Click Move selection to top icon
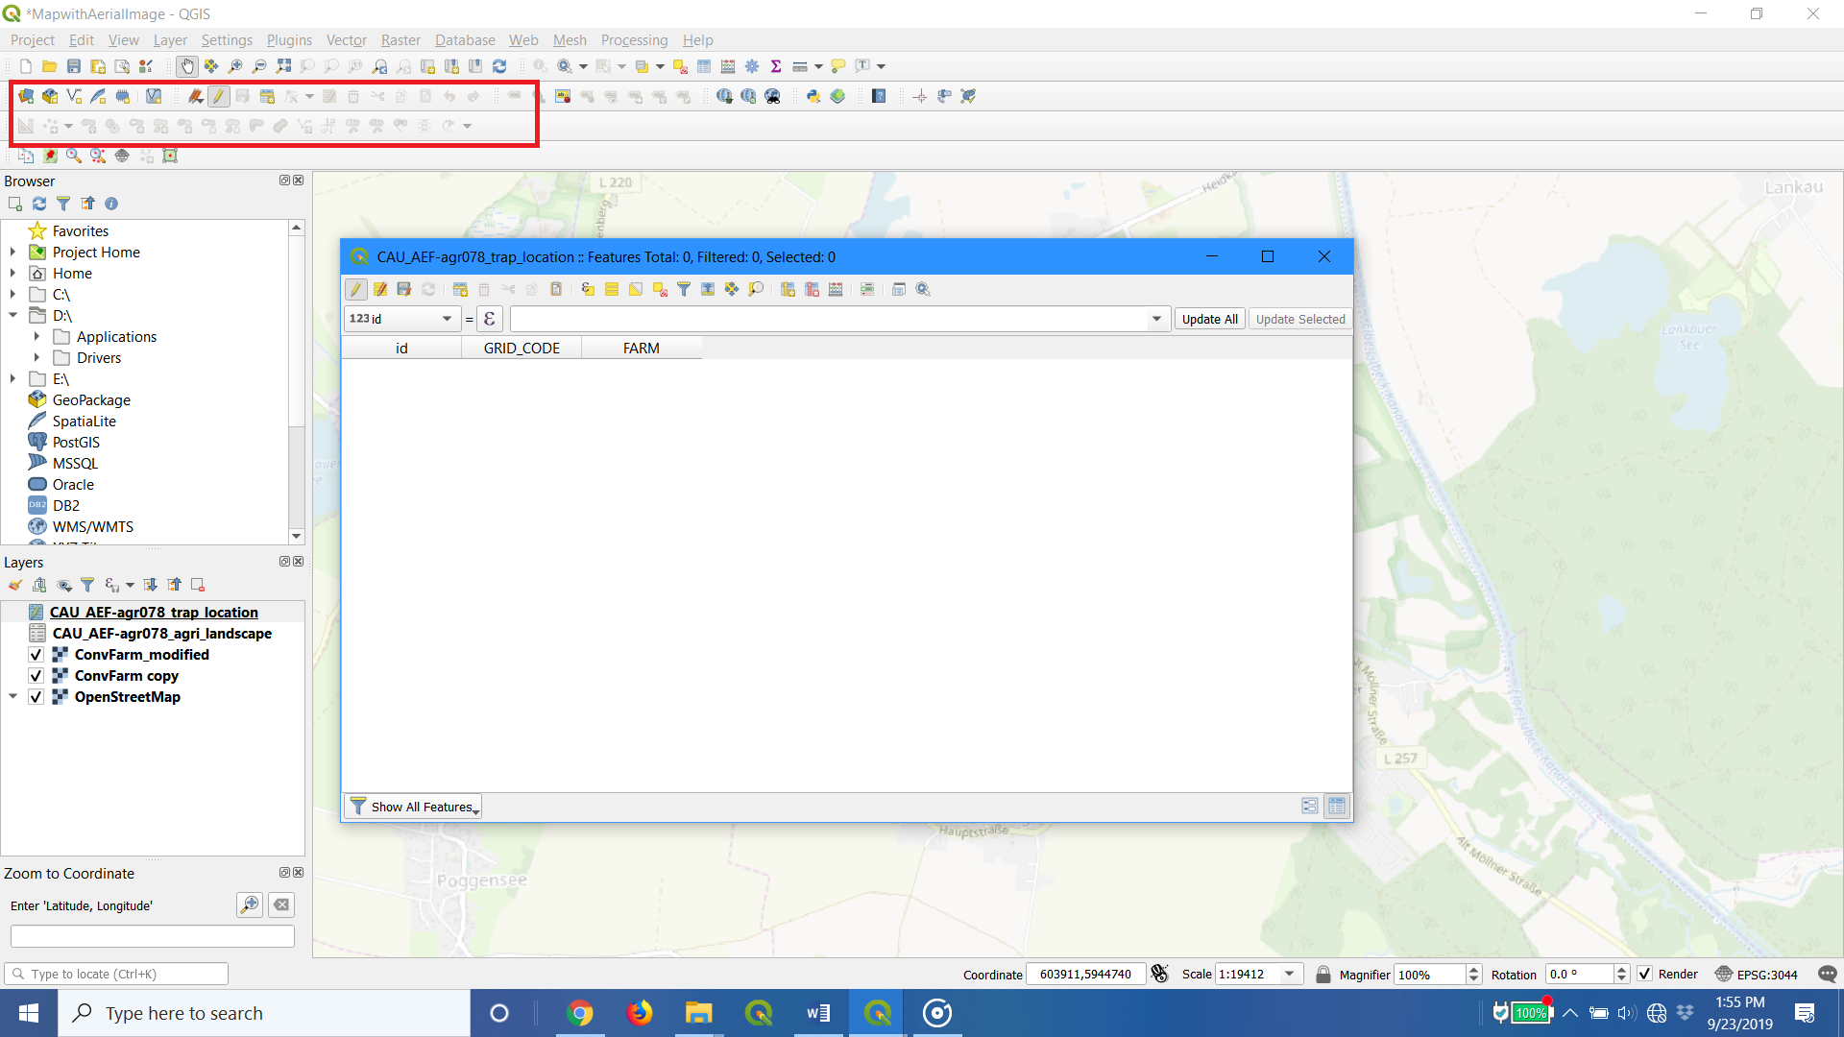The width and height of the screenshot is (1844, 1037). pos(708,289)
